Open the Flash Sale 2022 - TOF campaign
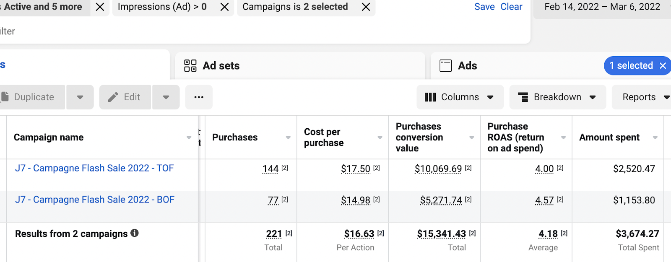The height and width of the screenshot is (262, 671). tap(94, 168)
